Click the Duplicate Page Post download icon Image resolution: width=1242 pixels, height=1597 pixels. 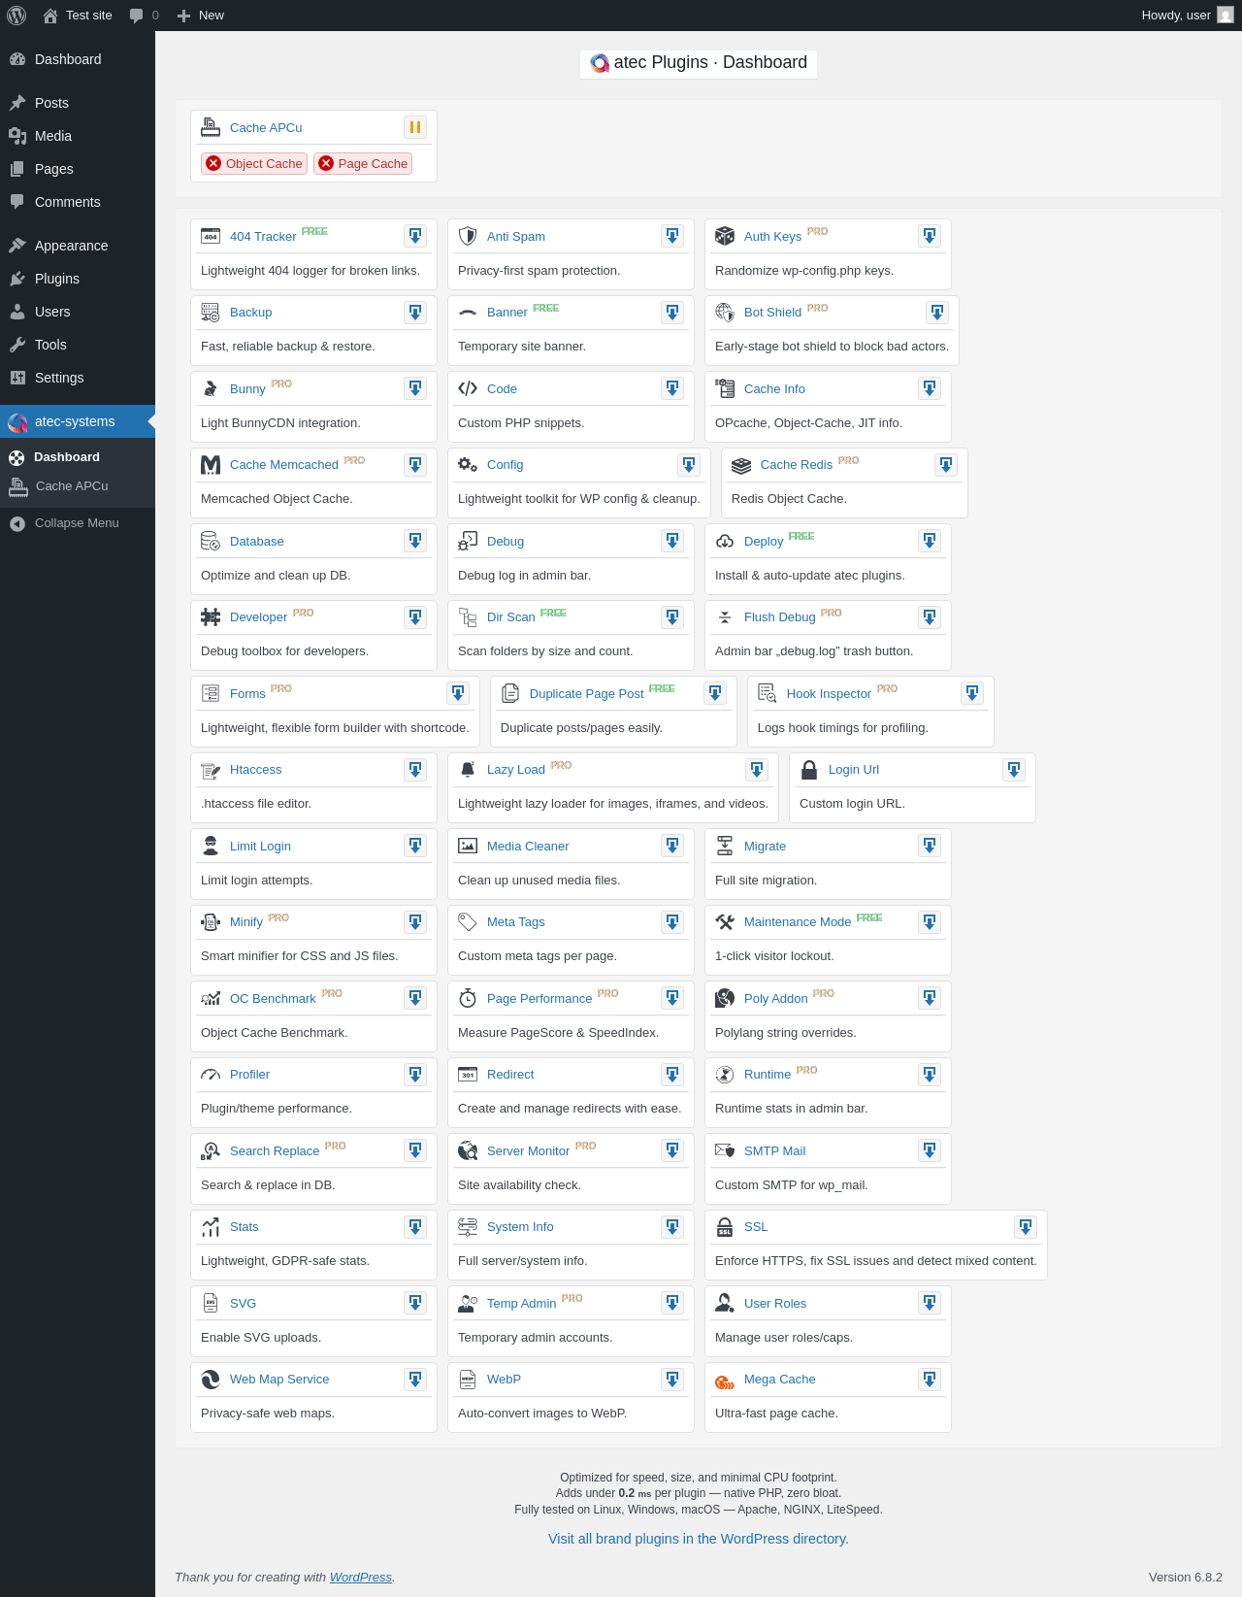(715, 693)
